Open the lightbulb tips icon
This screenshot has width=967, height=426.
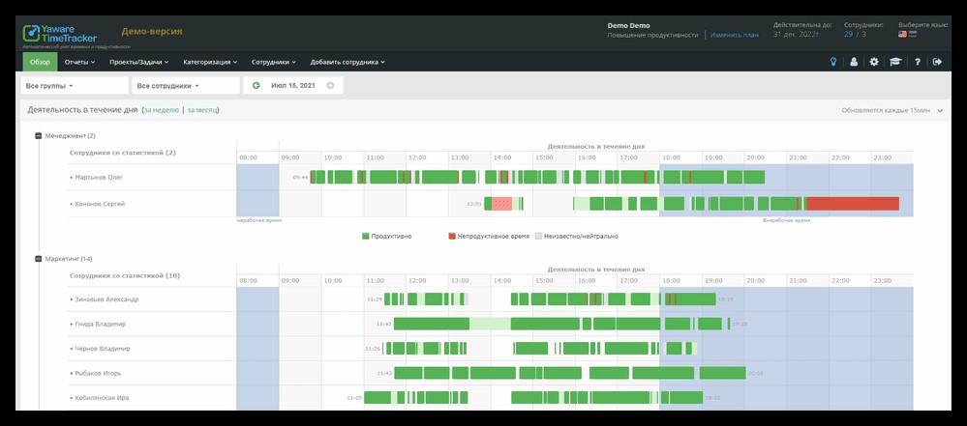(x=833, y=62)
